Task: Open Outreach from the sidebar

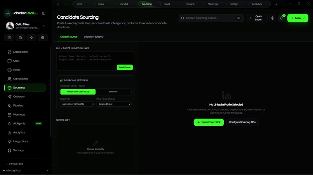Action: [x=25, y=97]
